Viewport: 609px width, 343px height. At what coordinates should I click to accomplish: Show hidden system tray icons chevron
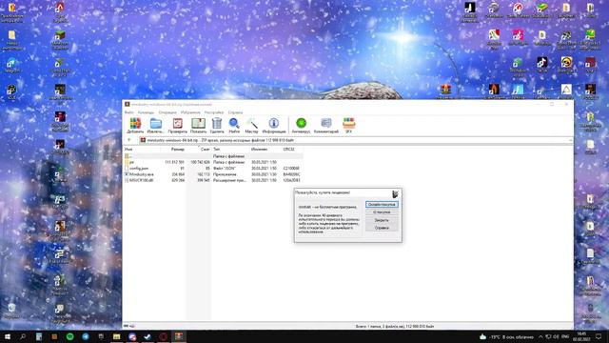pyautogui.click(x=540, y=336)
